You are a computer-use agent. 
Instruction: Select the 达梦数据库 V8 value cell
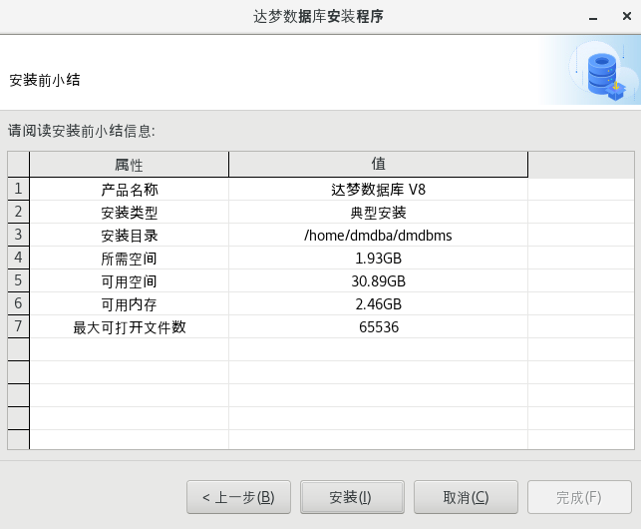coord(378,190)
